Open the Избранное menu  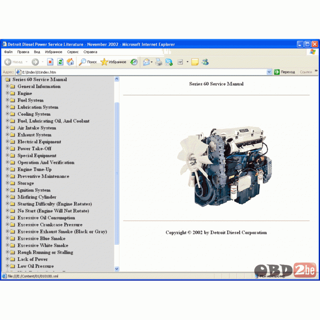53,52
